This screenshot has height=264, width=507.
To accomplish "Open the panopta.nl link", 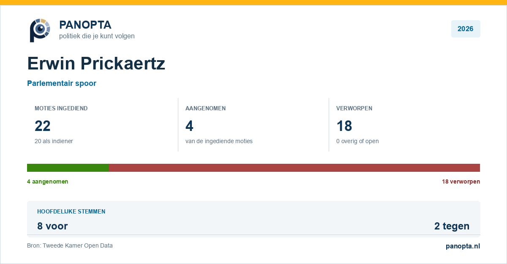I will pyautogui.click(x=463, y=246).
